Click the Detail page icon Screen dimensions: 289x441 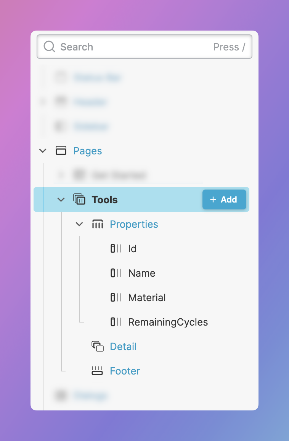[98, 347]
